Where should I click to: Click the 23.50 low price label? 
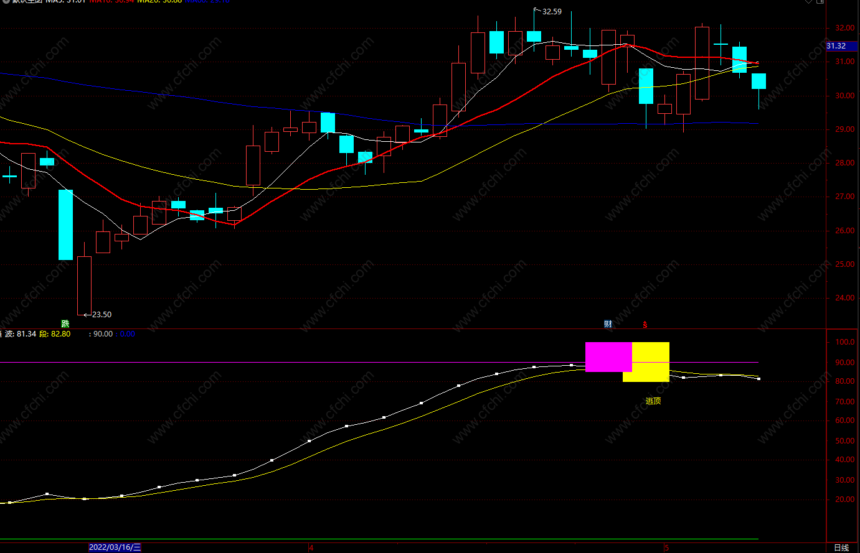102,315
